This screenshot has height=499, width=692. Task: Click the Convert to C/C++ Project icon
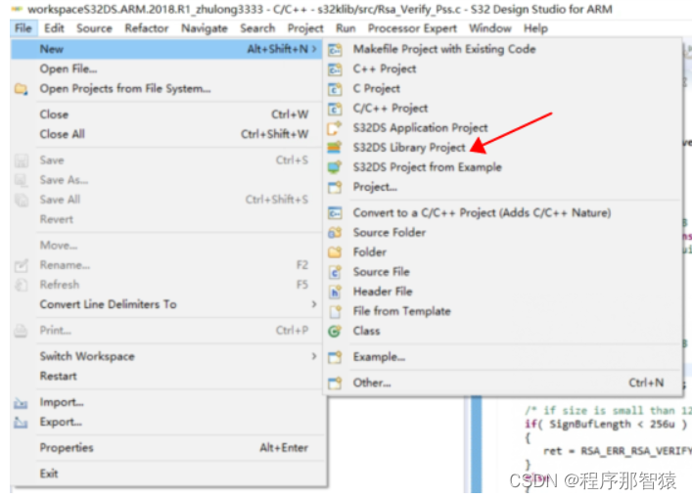click(x=335, y=213)
